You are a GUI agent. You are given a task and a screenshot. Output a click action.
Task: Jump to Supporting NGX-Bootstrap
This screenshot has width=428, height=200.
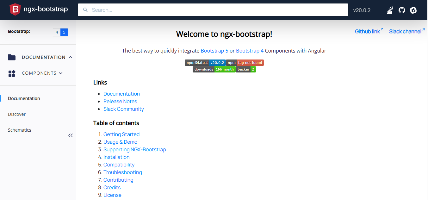click(x=135, y=149)
